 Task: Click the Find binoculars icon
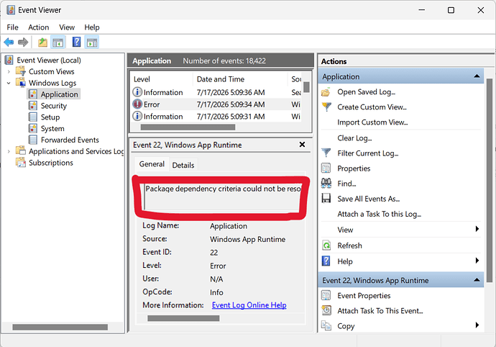pos(326,183)
